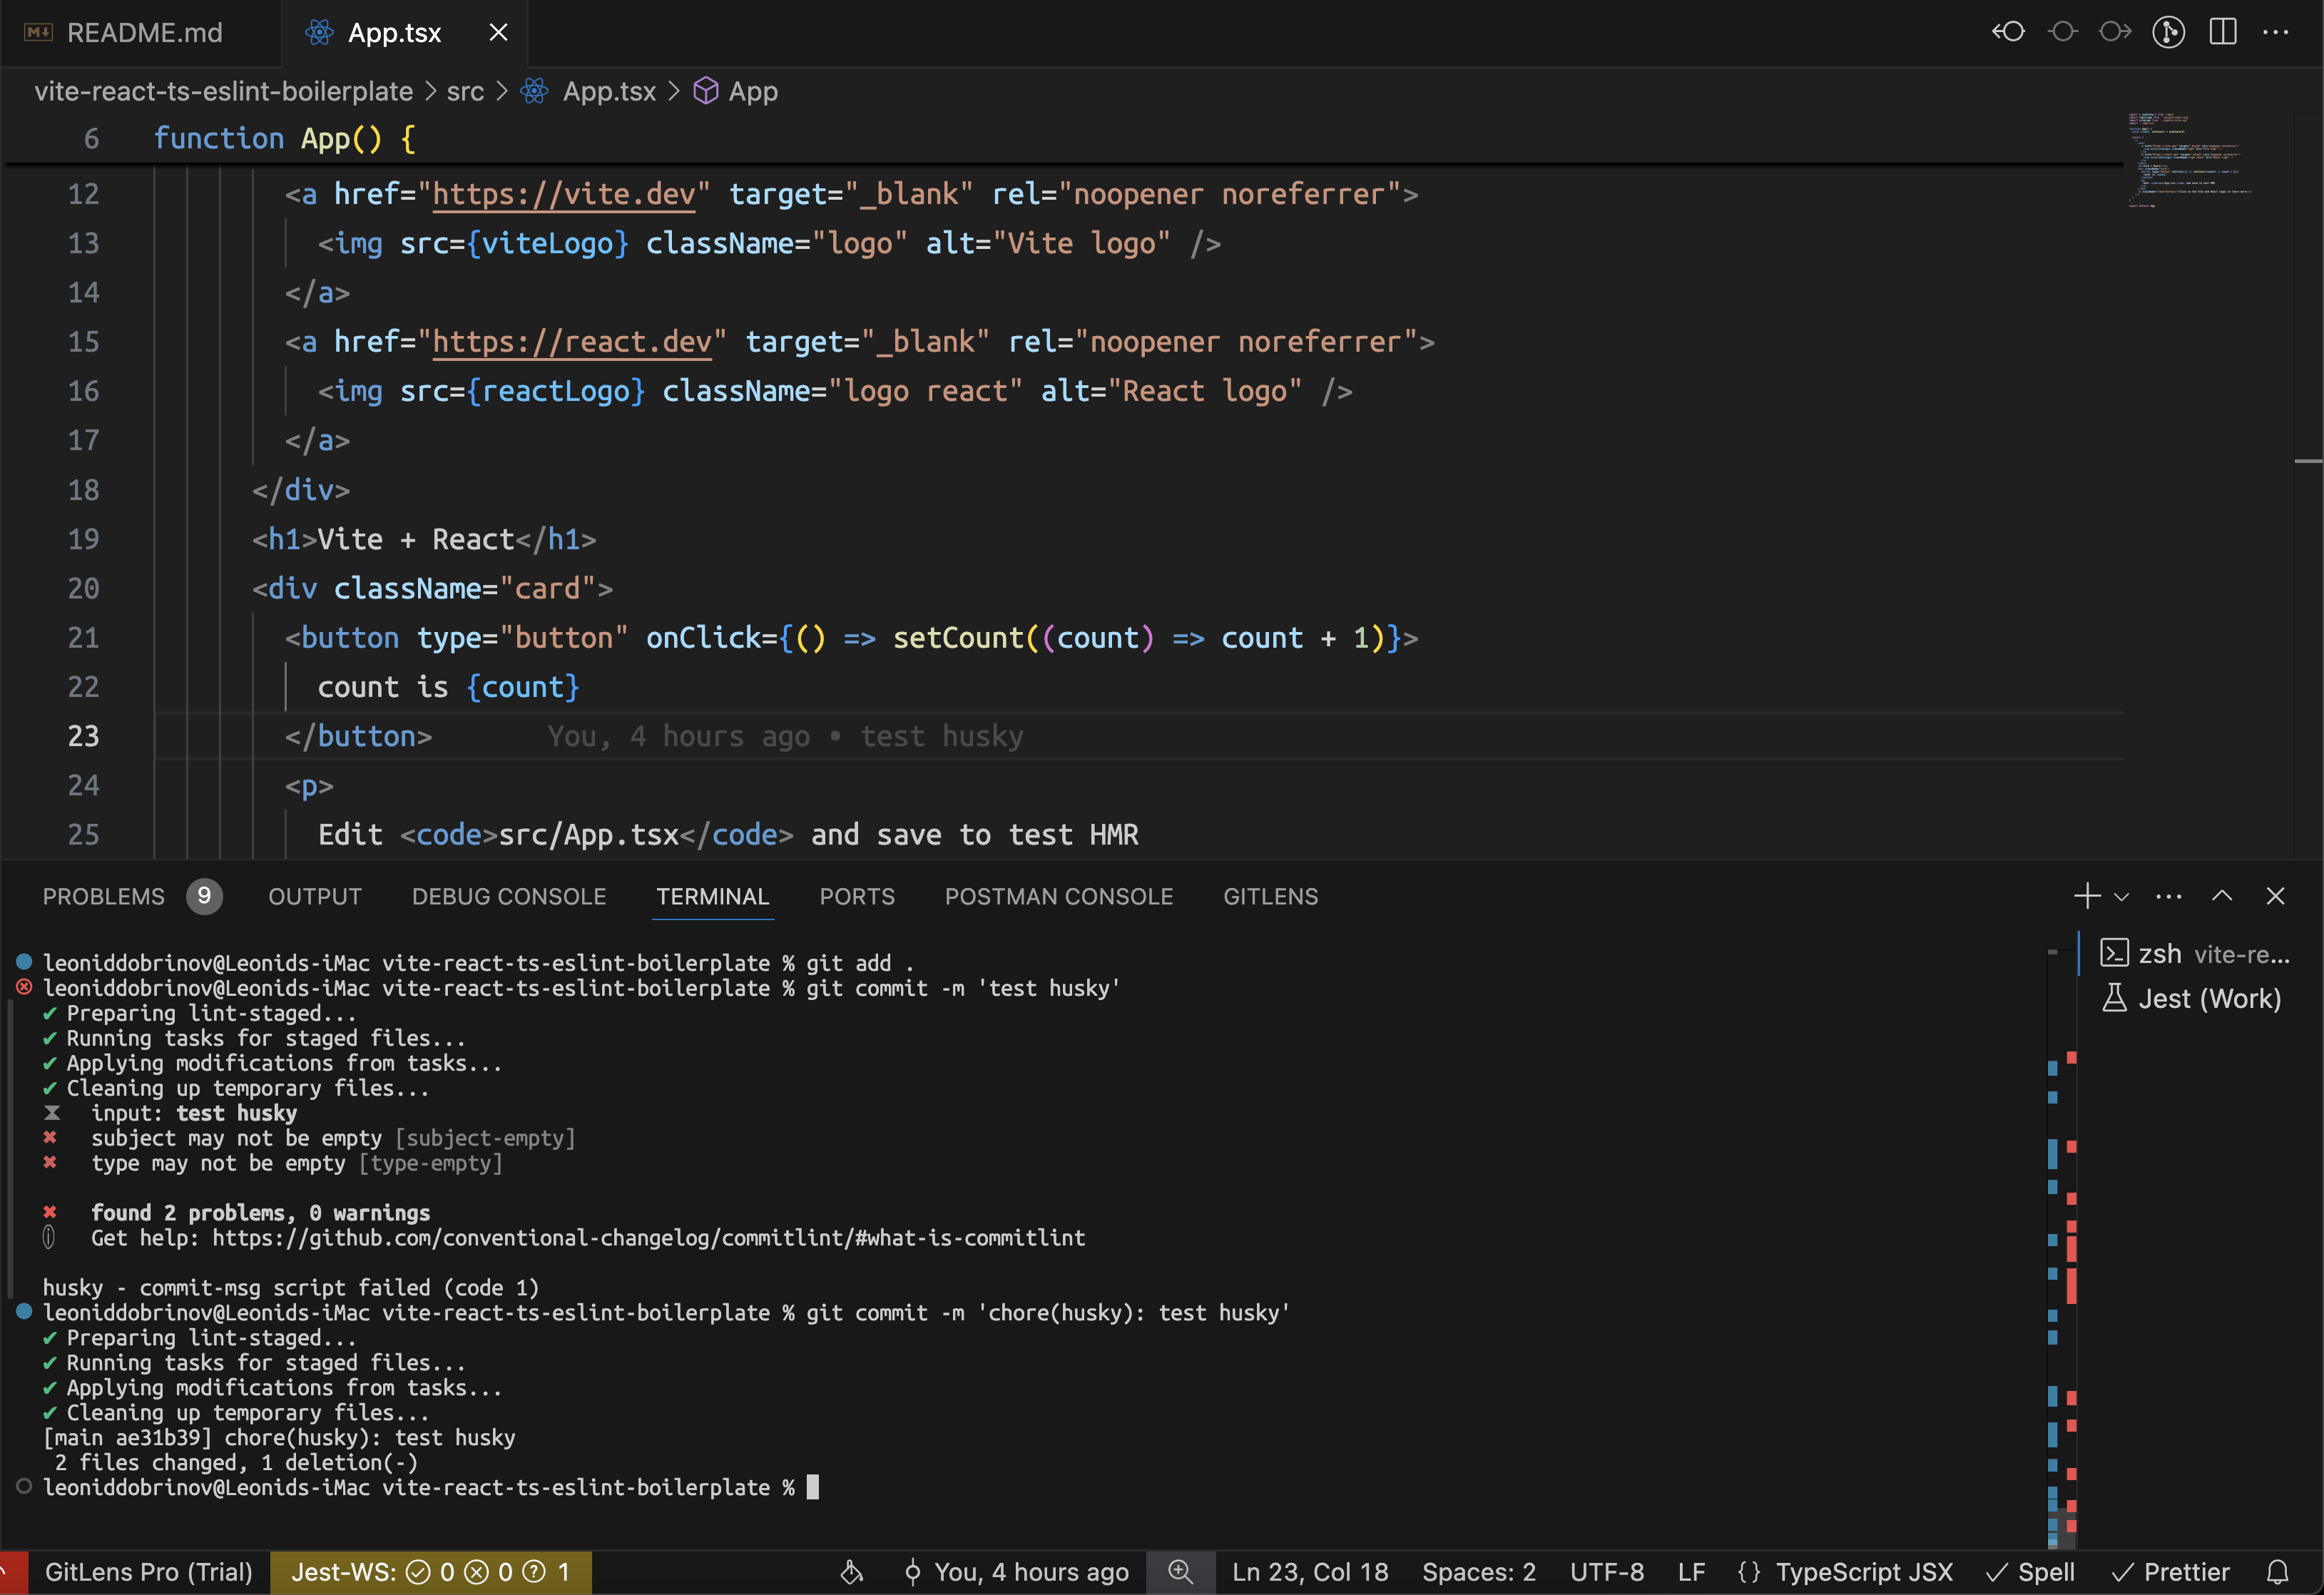Toggle the Prettier formatter status item
The height and width of the screenshot is (1595, 2324).
pyautogui.click(x=2171, y=1572)
